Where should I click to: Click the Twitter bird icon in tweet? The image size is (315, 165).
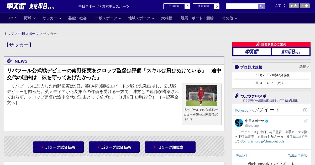306,121
